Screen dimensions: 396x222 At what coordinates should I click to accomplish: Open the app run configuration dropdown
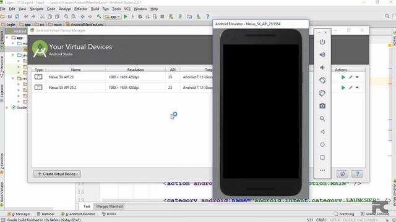(113, 17)
